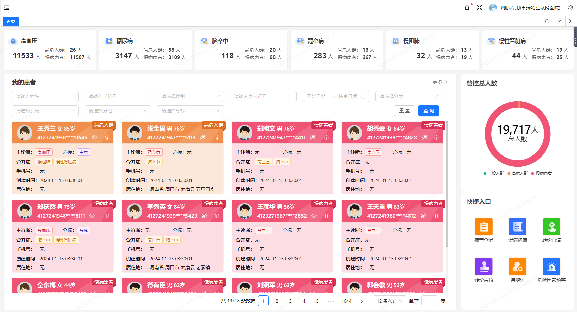Reveal 王秀兰's hidden ID number
The image size is (577, 312).
tap(94, 137)
